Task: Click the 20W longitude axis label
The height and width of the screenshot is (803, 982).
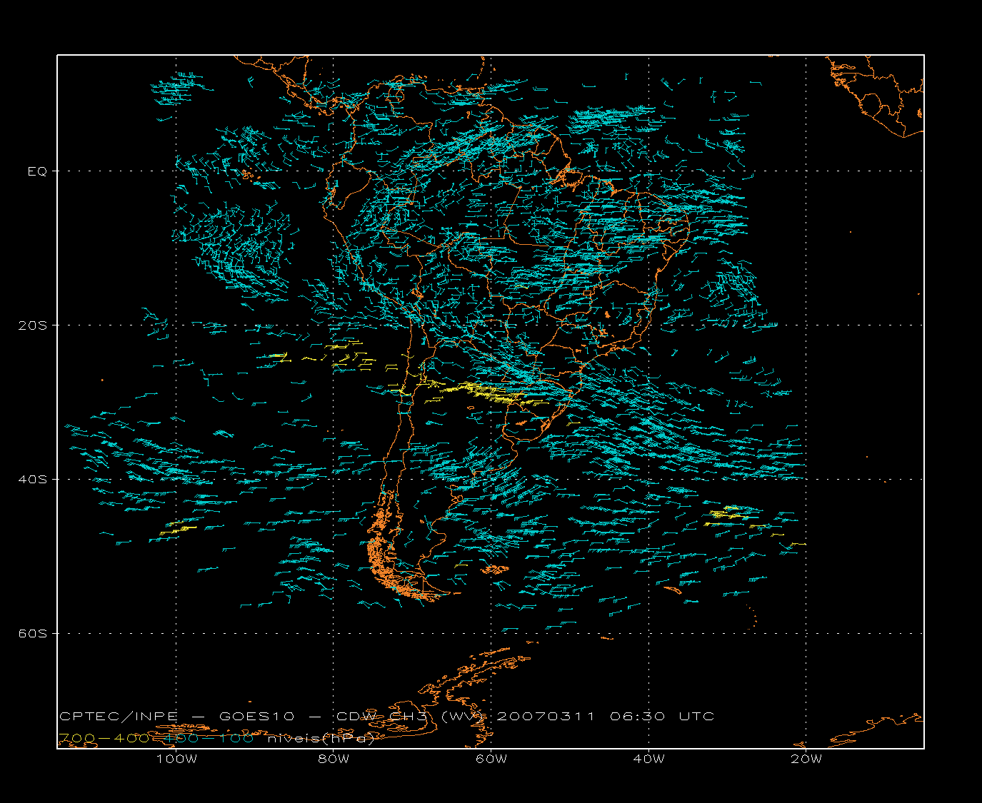Action: coord(806,759)
